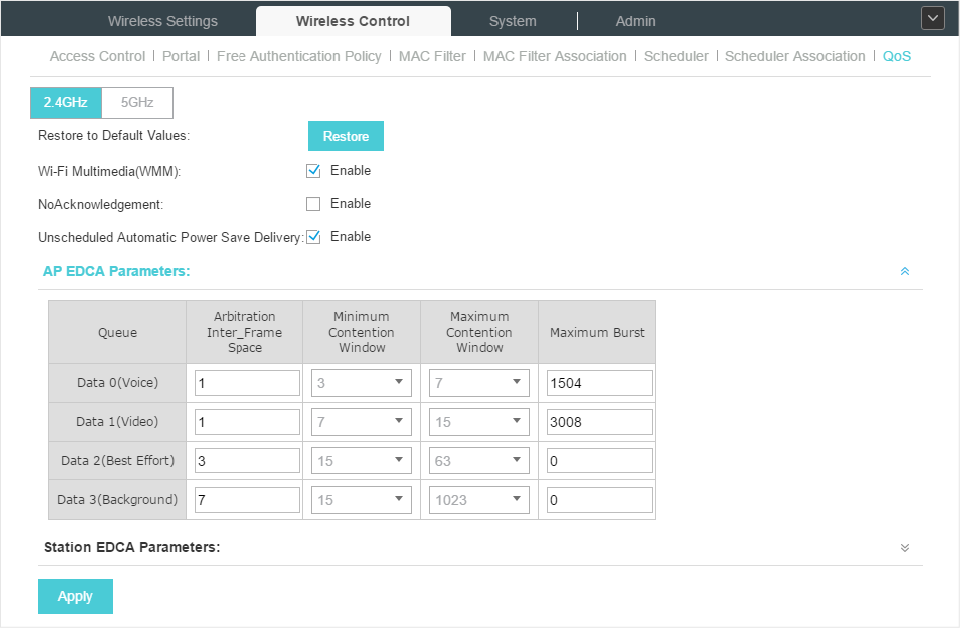This screenshot has width=960, height=628.
Task: Click the Data 2(Best Effort) row label
Action: pyautogui.click(x=118, y=460)
